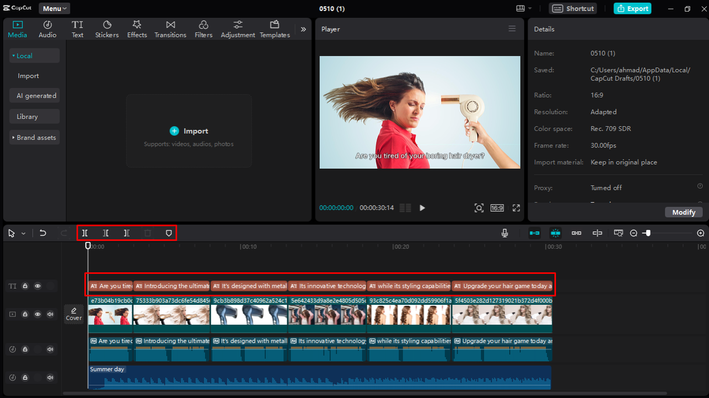The image size is (709, 398).
Task: Select the 'Upgrade your hair game' text clip
Action: [502, 286]
